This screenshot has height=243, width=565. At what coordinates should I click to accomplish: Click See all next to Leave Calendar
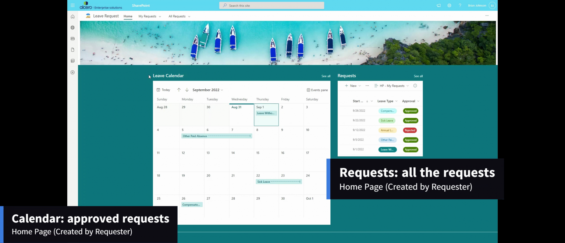[326, 76]
